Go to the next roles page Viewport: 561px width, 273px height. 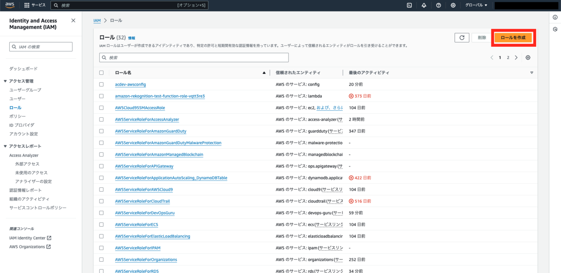[x=516, y=57]
